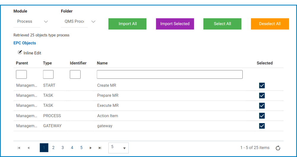Go to the first page of results

point(19,148)
